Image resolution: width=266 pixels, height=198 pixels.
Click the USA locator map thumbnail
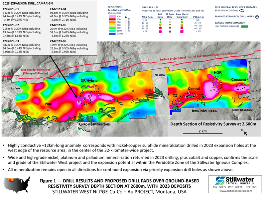point(17,185)
